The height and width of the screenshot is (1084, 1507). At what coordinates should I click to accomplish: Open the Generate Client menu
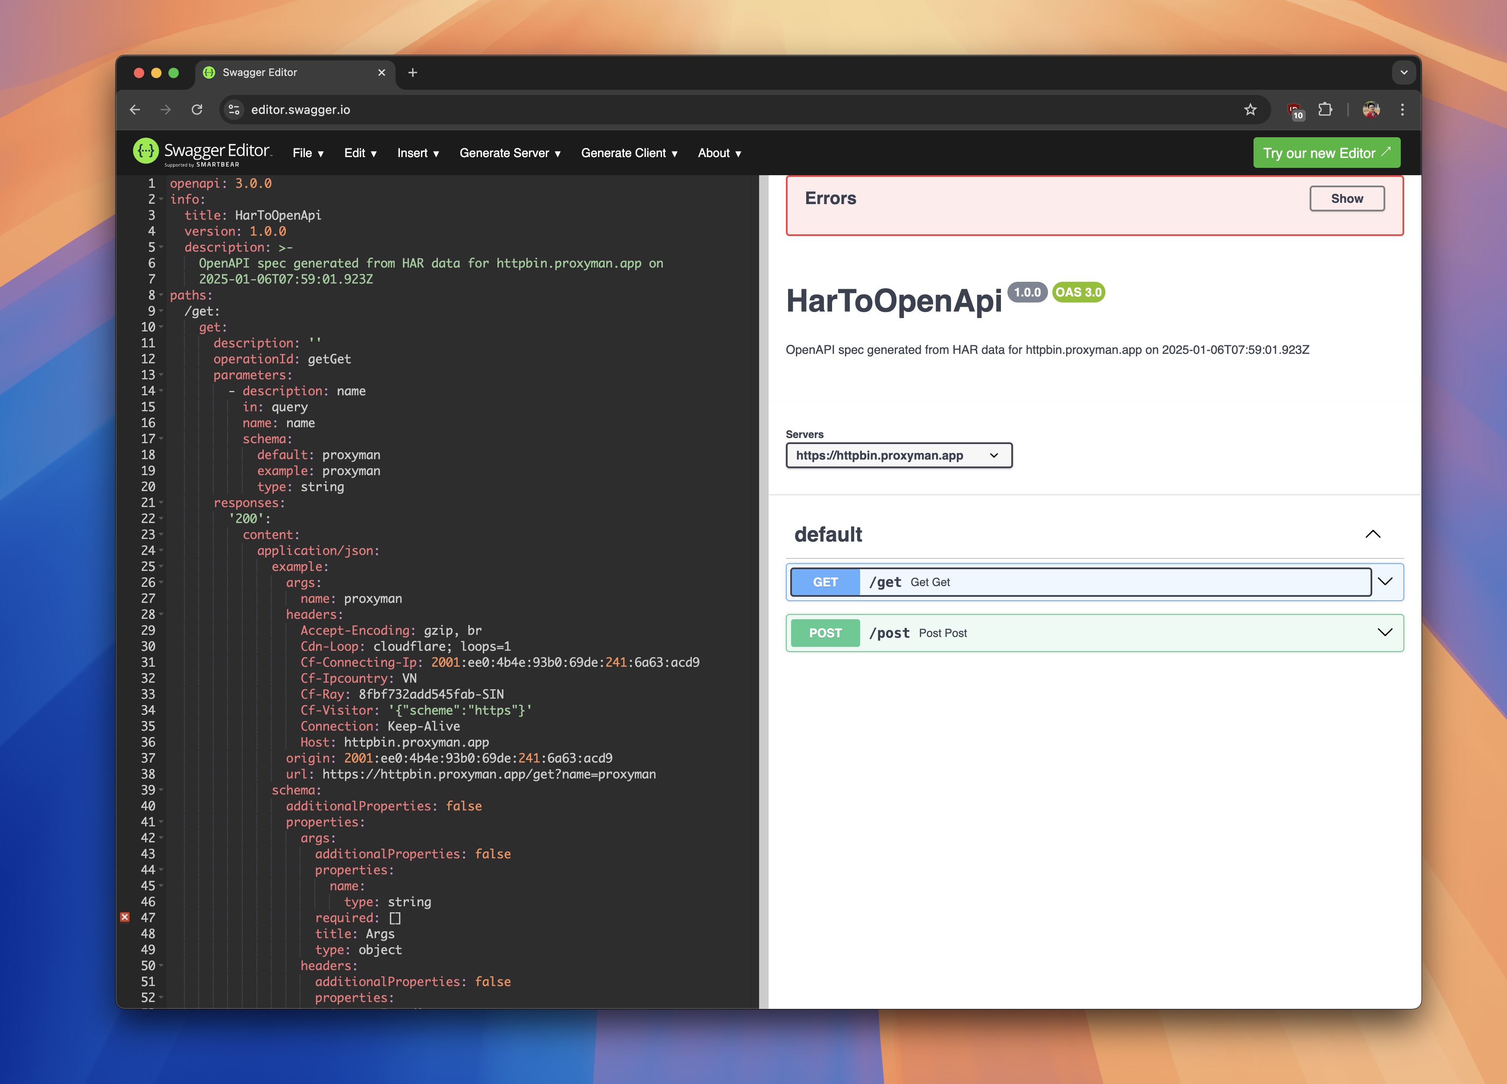(629, 154)
